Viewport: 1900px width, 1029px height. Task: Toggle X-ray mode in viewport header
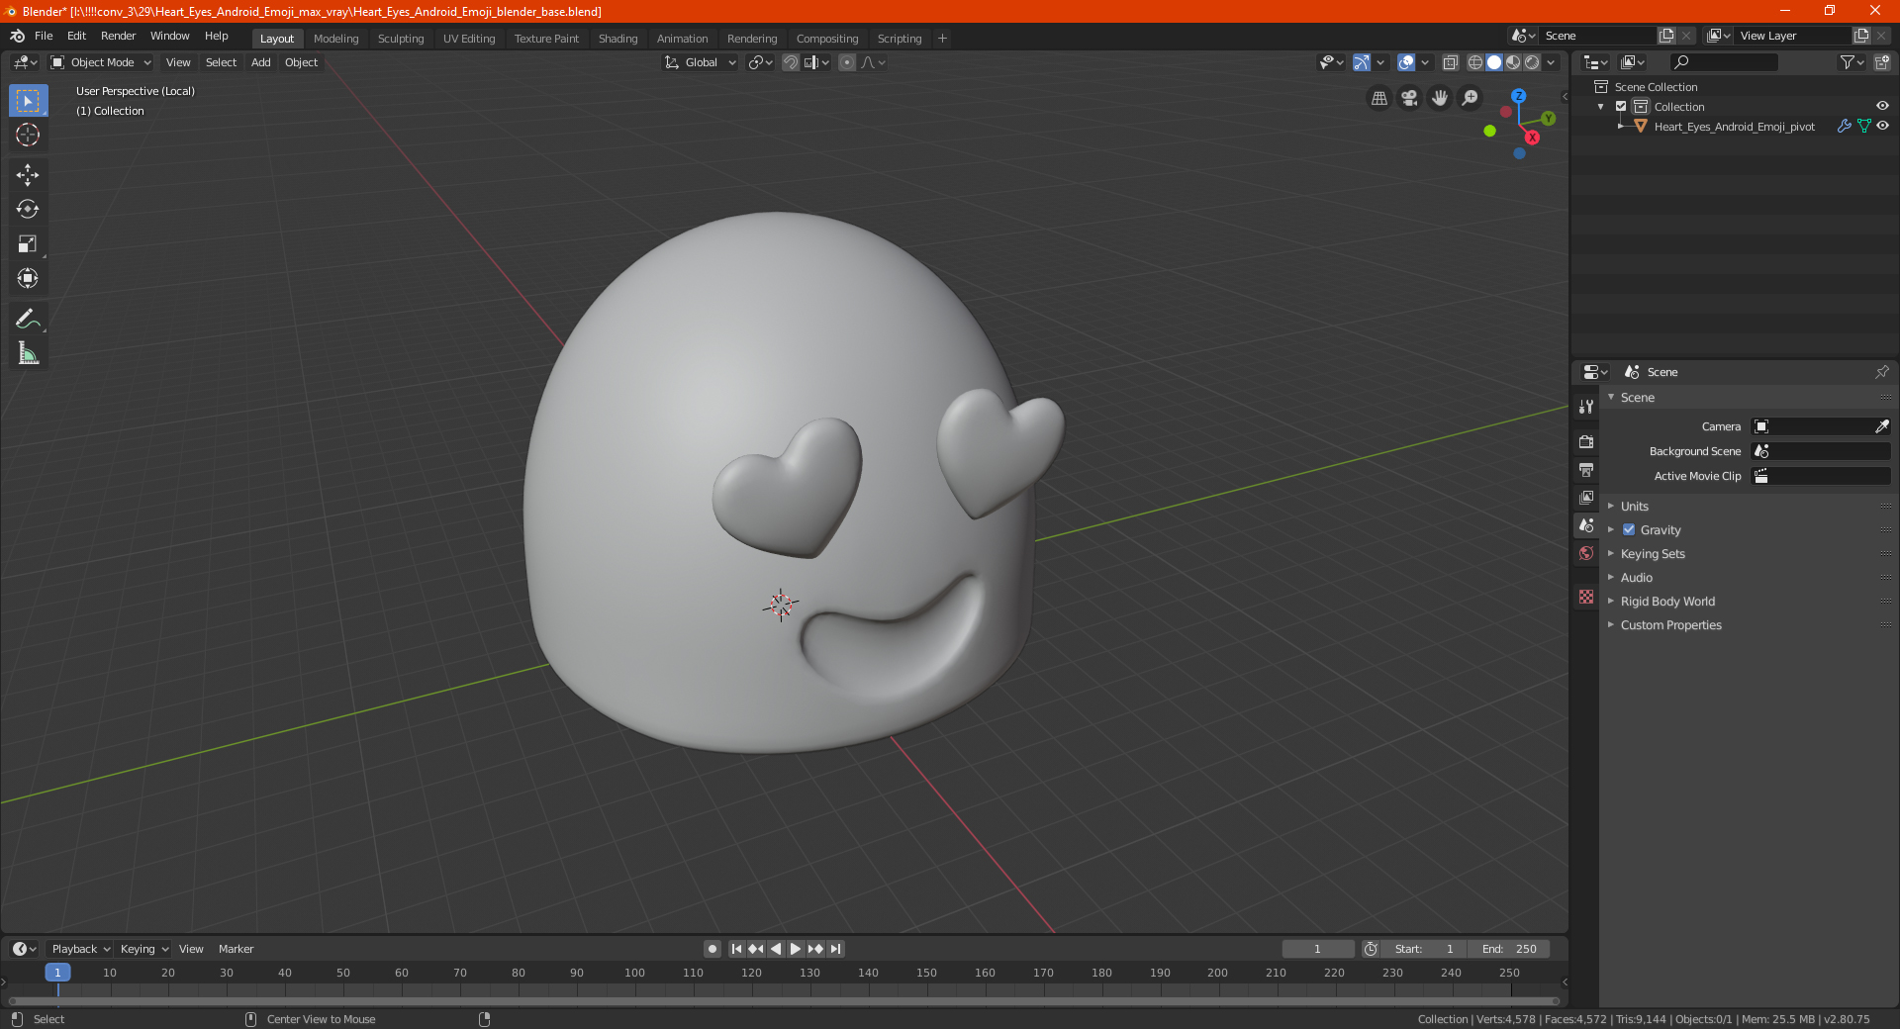point(1450,62)
